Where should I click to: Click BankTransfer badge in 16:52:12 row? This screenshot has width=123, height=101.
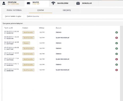[x=28, y=65]
